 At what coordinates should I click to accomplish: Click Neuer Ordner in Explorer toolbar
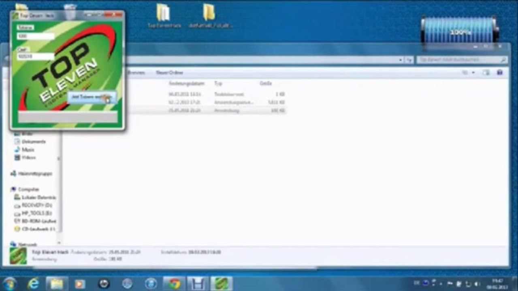pos(170,73)
